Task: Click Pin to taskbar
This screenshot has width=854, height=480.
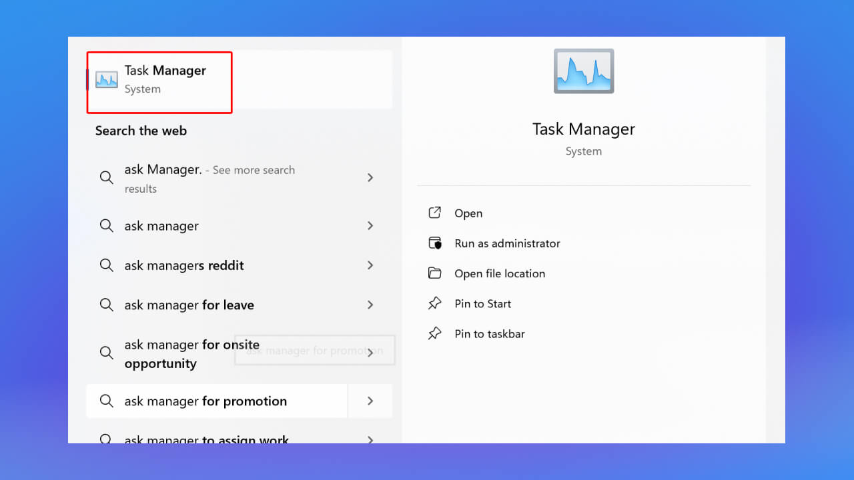Action: (490, 333)
